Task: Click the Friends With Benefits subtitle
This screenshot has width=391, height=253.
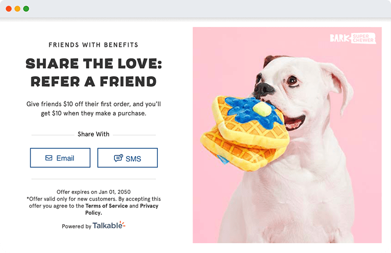Action: (x=93, y=45)
